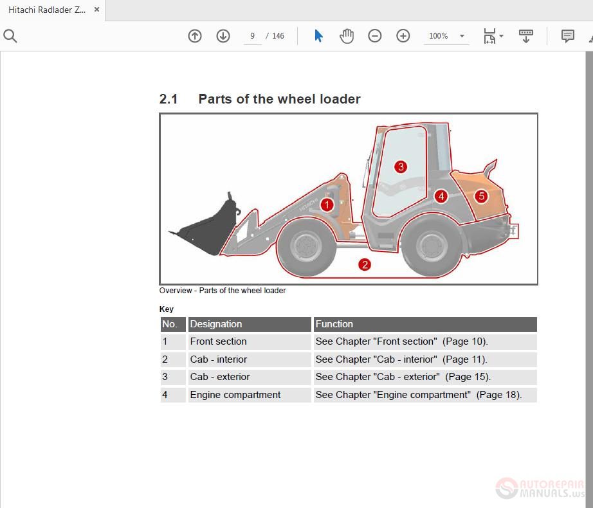The height and width of the screenshot is (508, 593).
Task: Follow the "Cab - interior" (Page 11) reference
Action: (401, 359)
